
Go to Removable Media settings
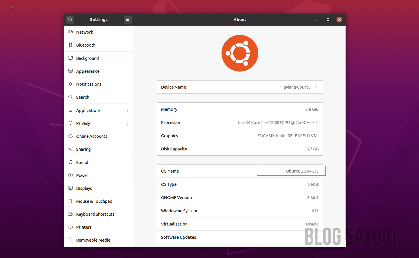click(x=99, y=240)
